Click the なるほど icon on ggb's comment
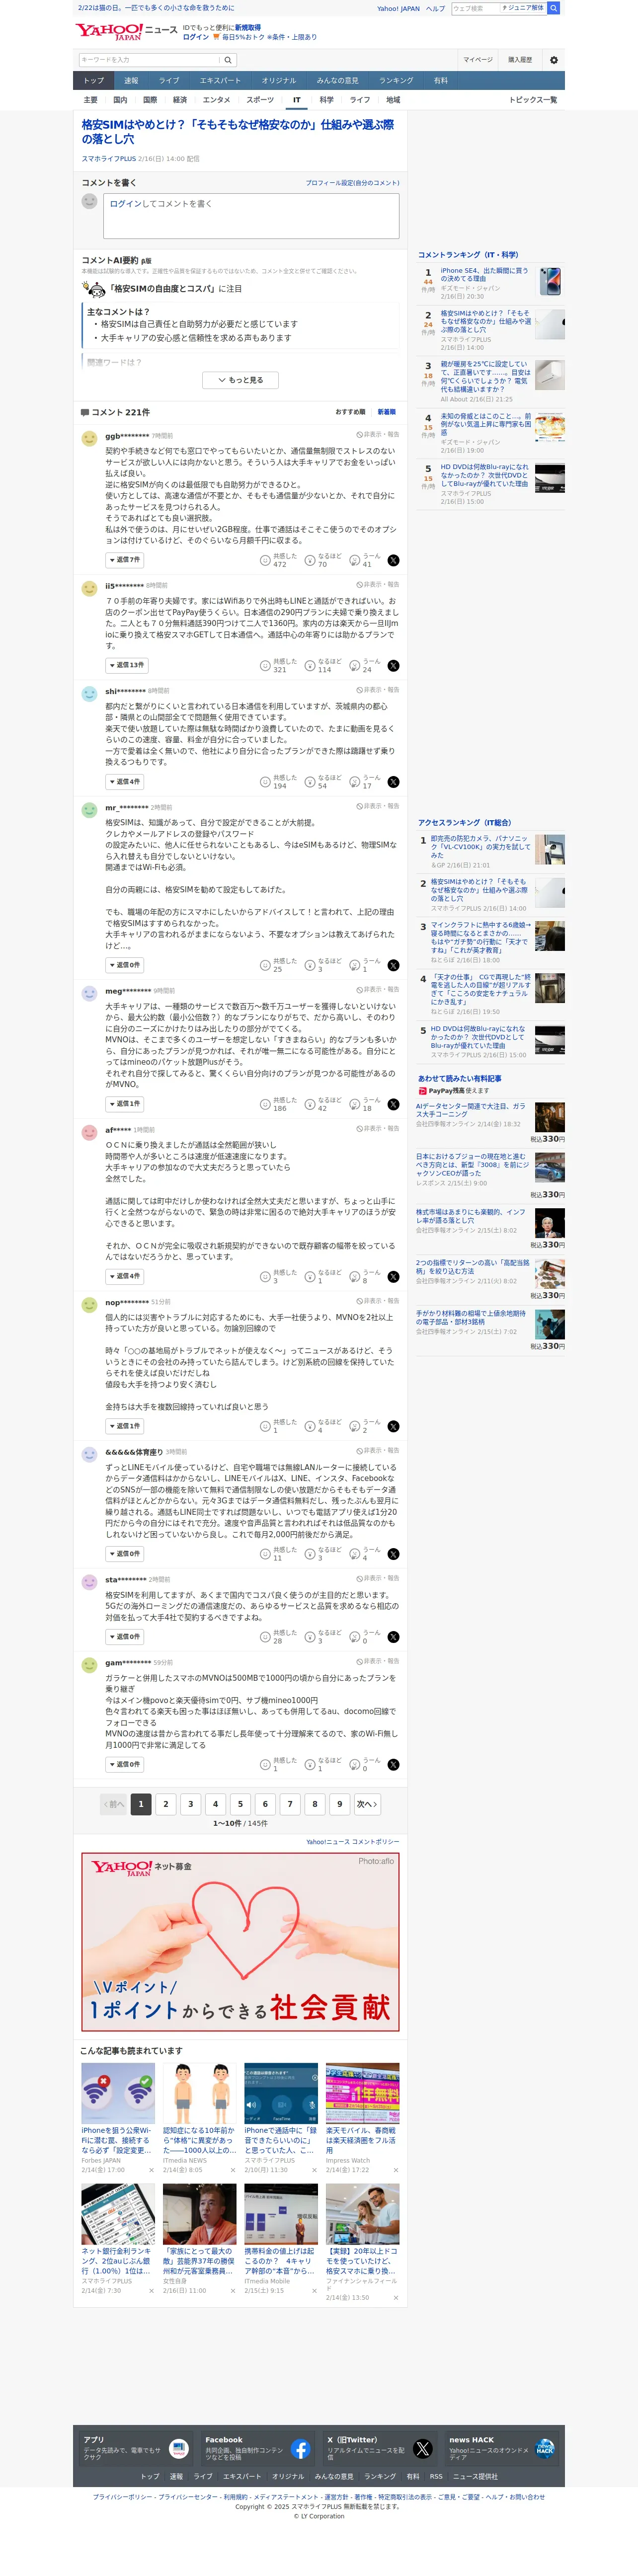 click(x=310, y=560)
